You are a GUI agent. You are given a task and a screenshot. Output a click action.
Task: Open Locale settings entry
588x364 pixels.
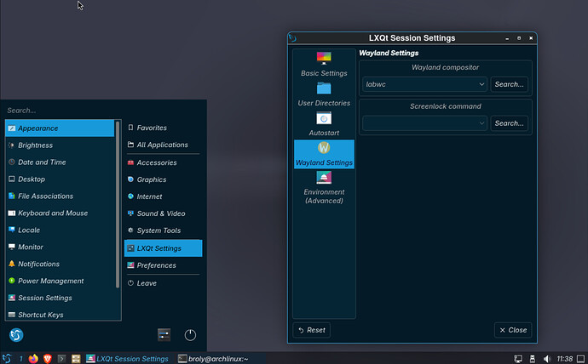[60, 230]
